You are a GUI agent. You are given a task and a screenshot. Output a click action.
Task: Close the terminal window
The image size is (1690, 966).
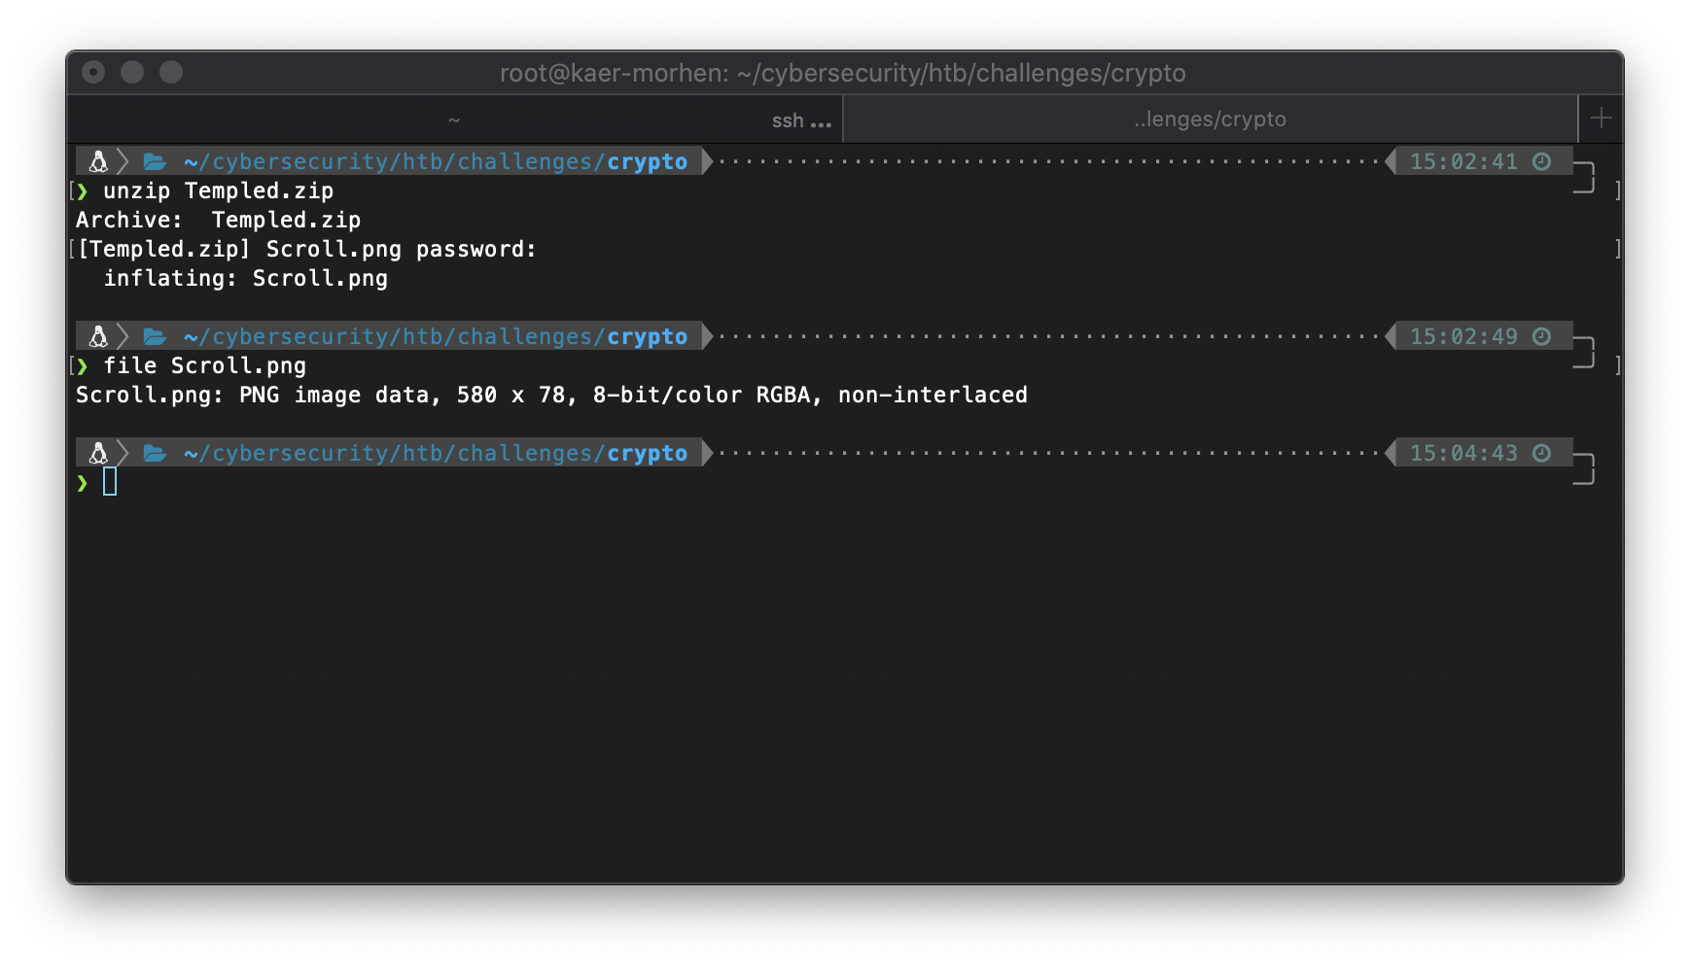point(93,72)
